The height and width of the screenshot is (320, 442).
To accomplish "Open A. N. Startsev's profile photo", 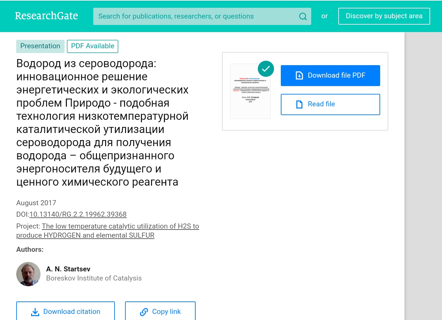I will pos(28,274).
